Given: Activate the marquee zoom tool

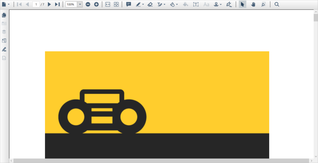Looking at the screenshot, I should click(x=263, y=4).
